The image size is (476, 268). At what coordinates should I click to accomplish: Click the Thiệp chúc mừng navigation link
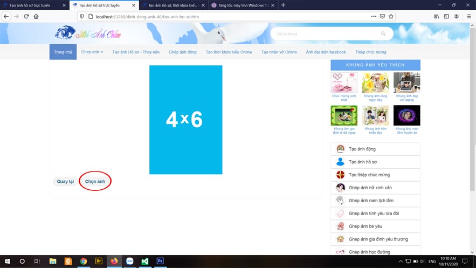click(x=370, y=52)
